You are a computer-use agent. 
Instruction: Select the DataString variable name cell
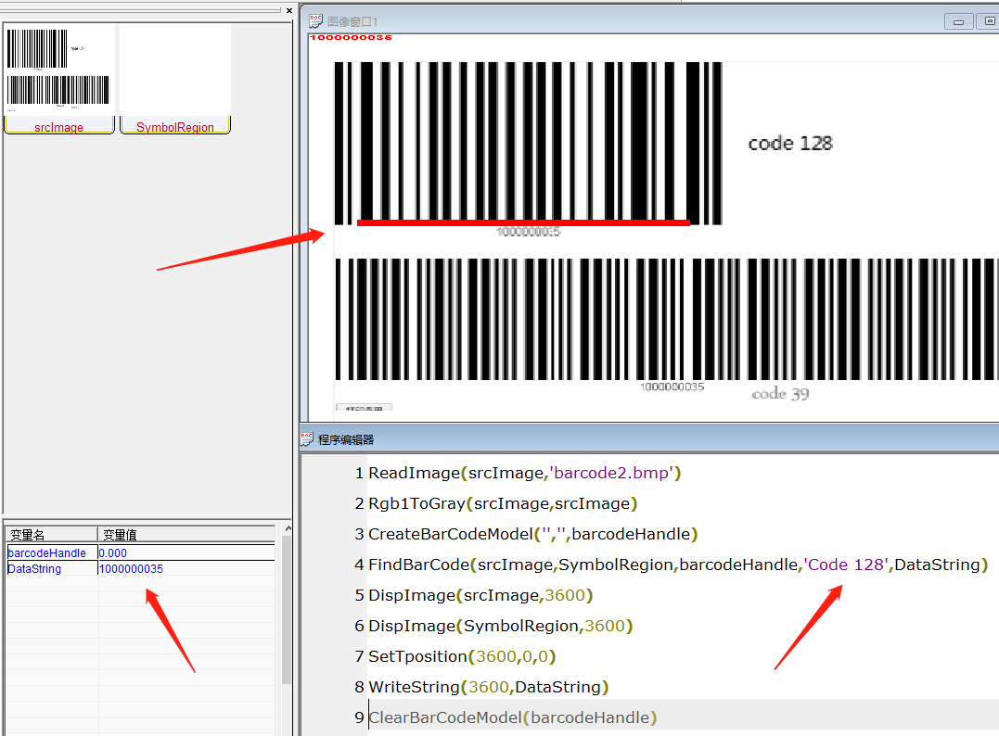point(52,568)
